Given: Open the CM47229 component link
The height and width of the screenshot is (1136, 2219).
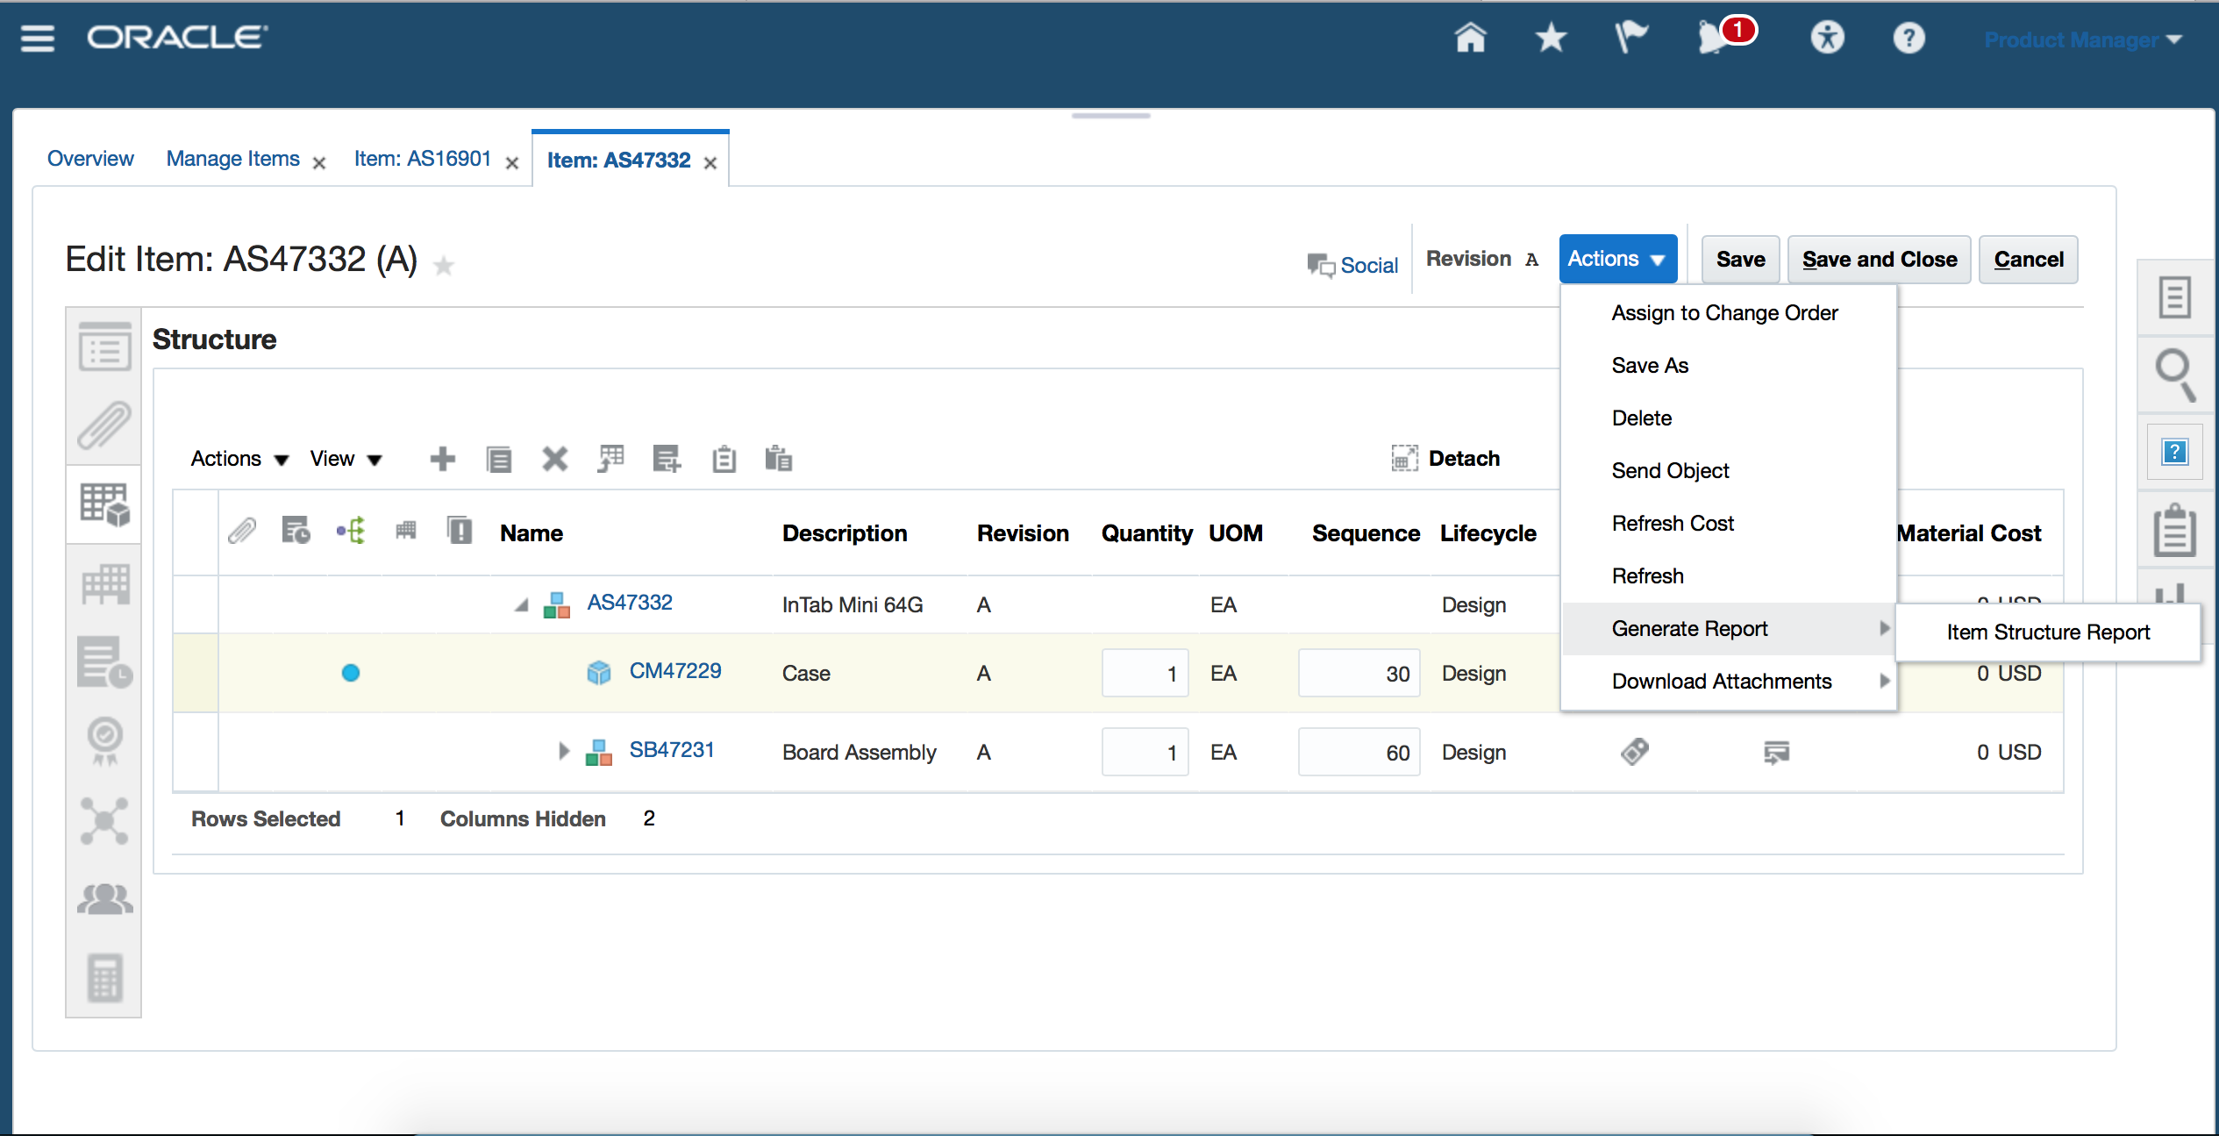Looking at the screenshot, I should tap(674, 671).
